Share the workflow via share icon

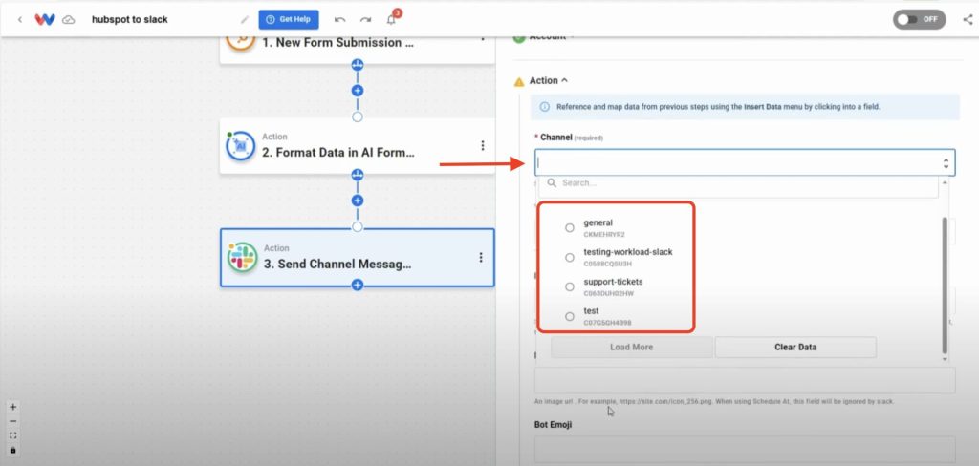[968, 19]
